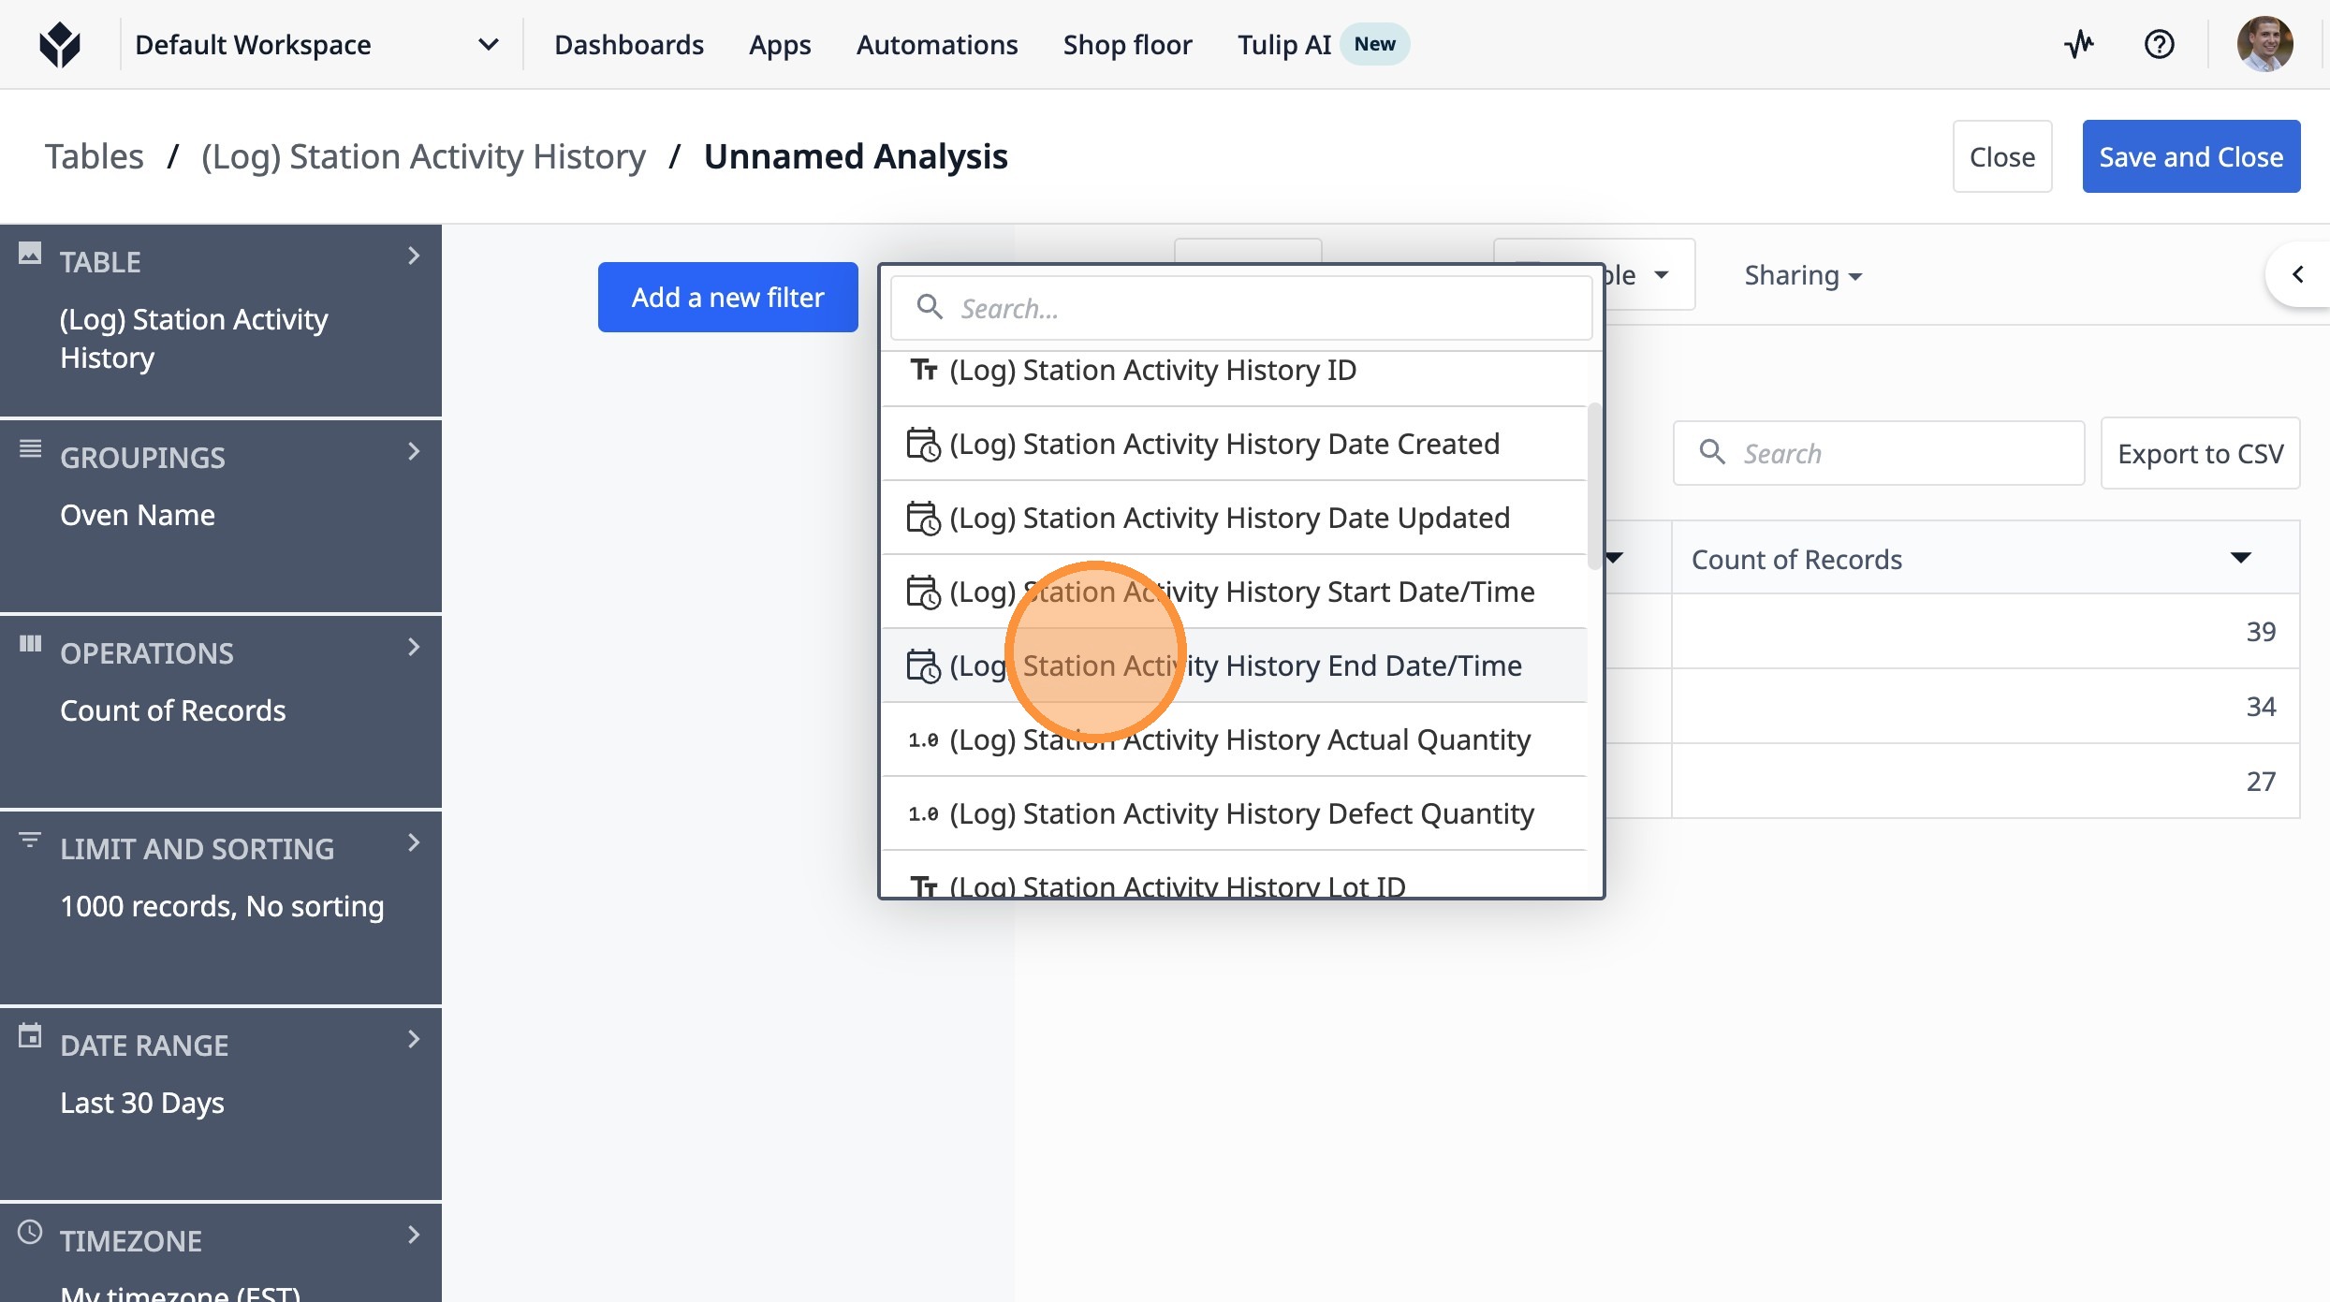
Task: Click the user profile avatar
Action: pos(2264,44)
